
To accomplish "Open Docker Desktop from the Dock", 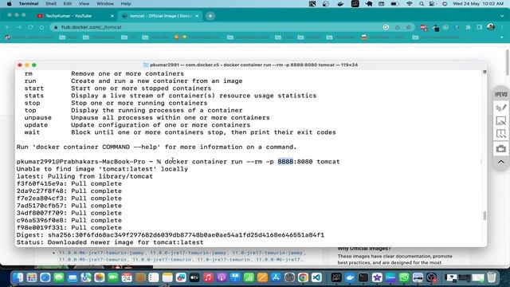I will click(x=350, y=277).
